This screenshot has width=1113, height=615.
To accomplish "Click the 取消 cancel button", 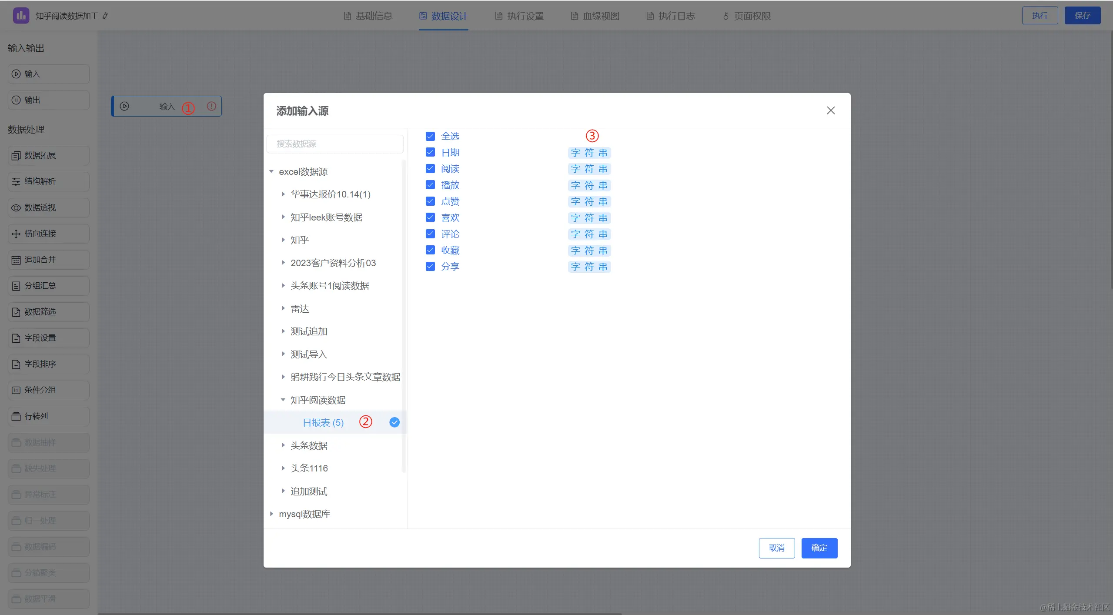I will point(776,548).
